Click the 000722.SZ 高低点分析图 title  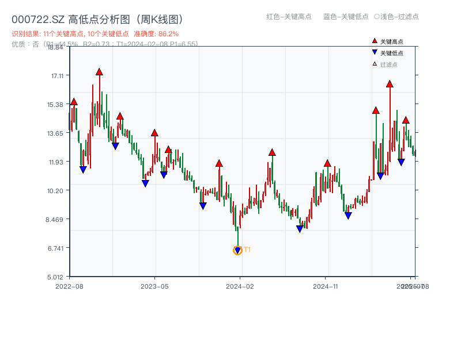(97, 20)
